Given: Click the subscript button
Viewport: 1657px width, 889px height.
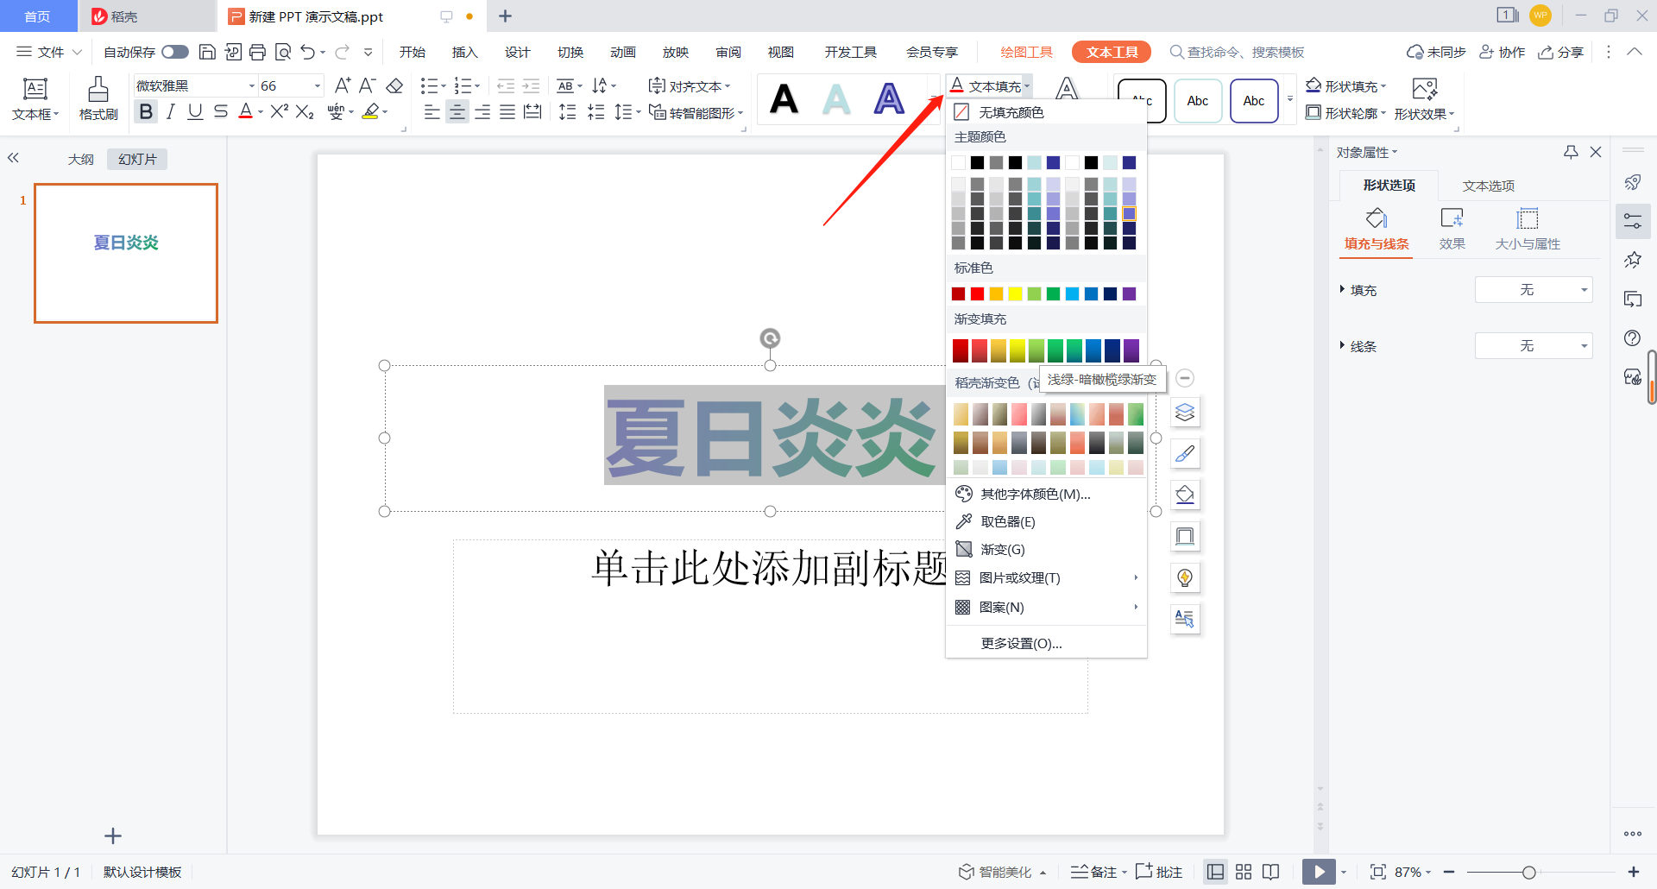Looking at the screenshot, I should coord(305,111).
